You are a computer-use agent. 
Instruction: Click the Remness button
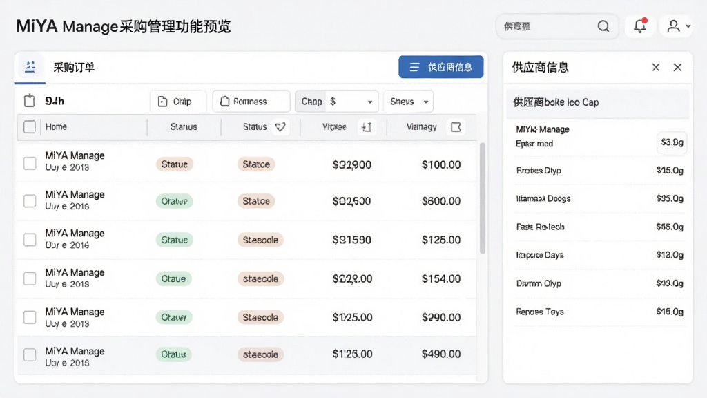click(x=251, y=102)
